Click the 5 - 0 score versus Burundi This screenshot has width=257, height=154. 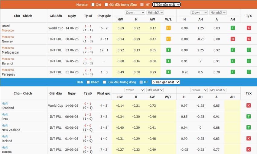click(88, 59)
